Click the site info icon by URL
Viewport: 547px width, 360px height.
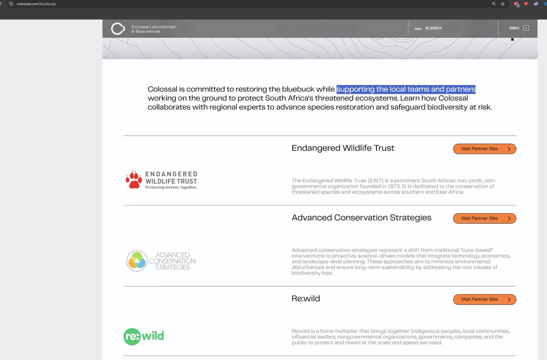coord(11,4)
